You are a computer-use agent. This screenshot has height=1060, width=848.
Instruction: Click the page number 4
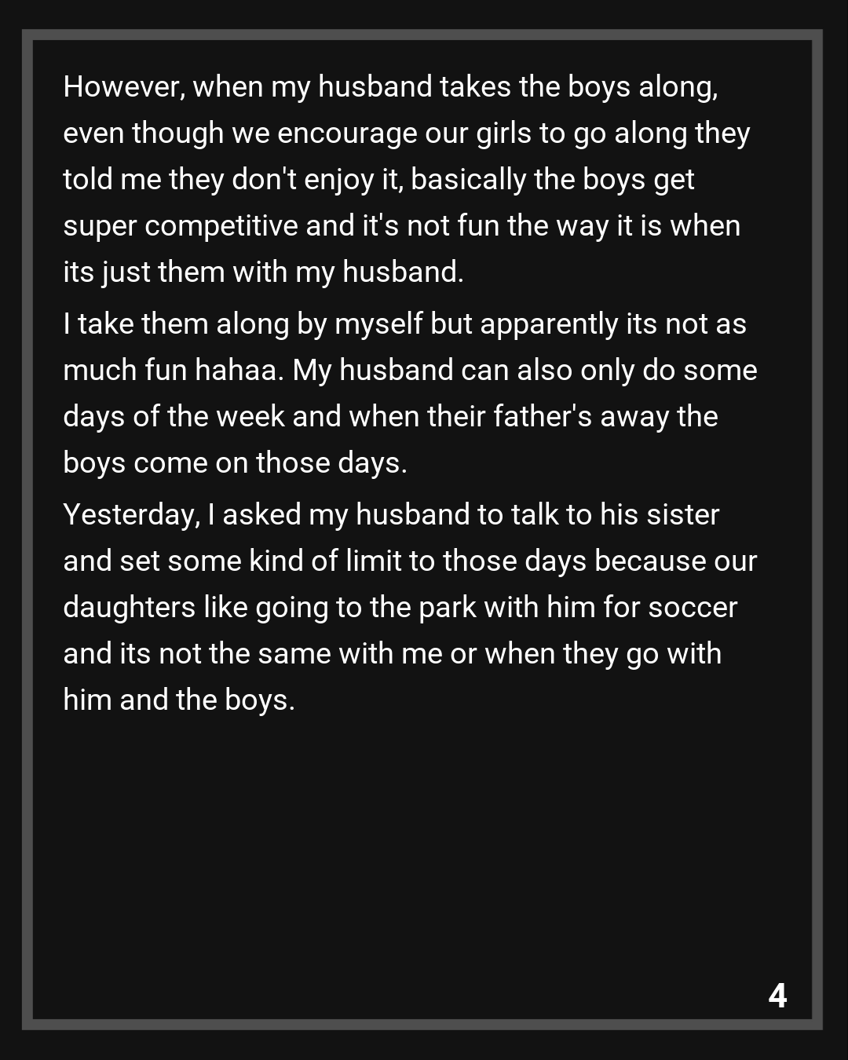(x=777, y=995)
